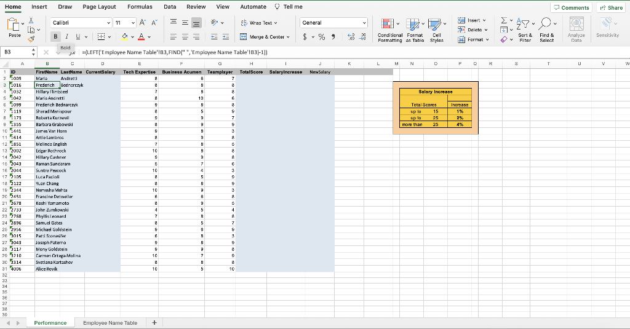Open the Insert ribbon tab
Viewport: 630px width, 329px height.
tap(39, 7)
